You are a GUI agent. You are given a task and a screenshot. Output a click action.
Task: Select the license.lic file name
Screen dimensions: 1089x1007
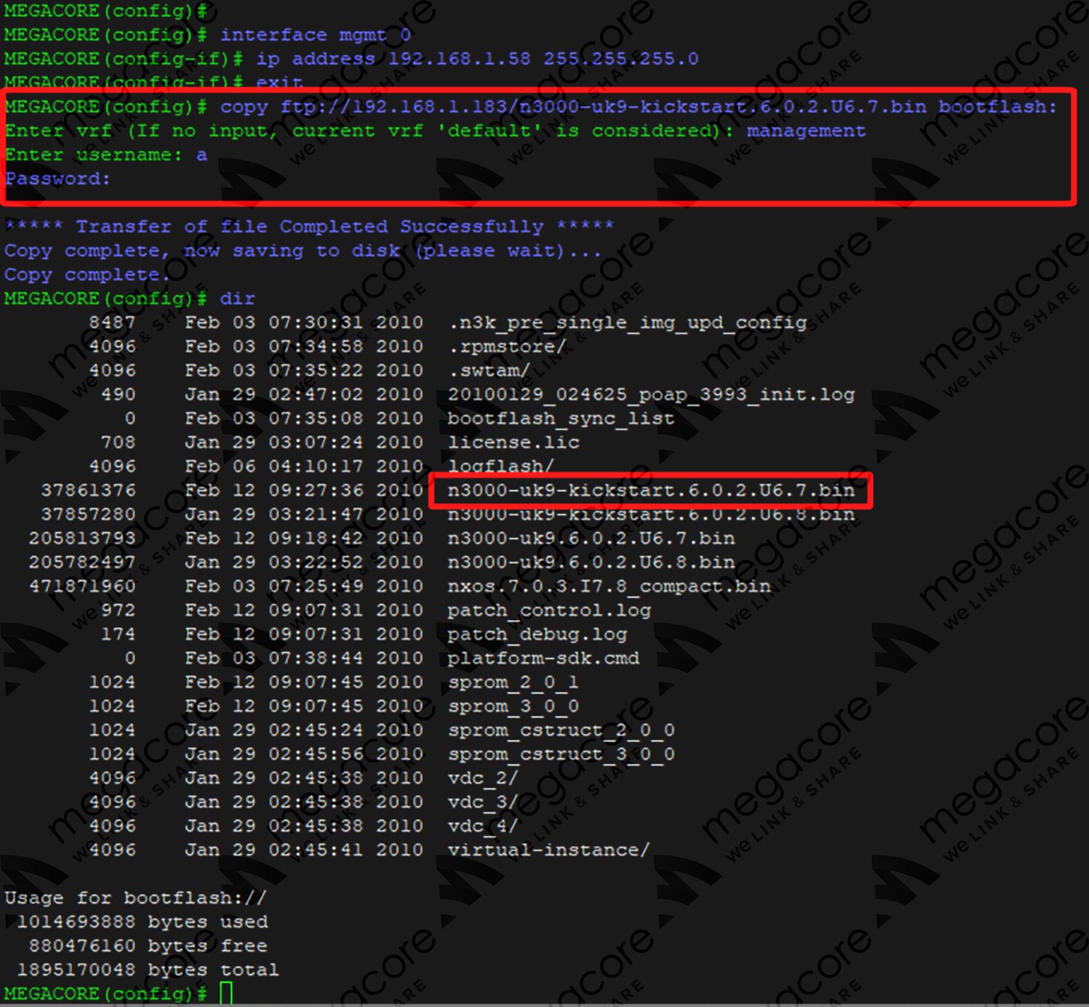[x=514, y=442]
